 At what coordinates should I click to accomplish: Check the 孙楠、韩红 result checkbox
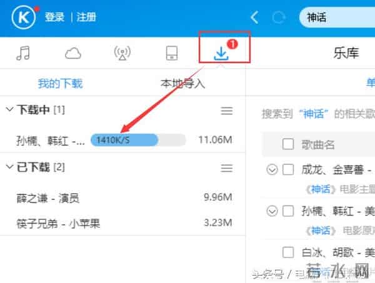click(x=288, y=211)
